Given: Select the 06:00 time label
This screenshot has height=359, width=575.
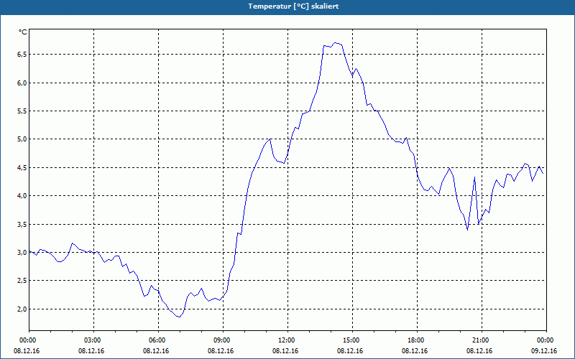Looking at the screenshot, I should tap(157, 340).
